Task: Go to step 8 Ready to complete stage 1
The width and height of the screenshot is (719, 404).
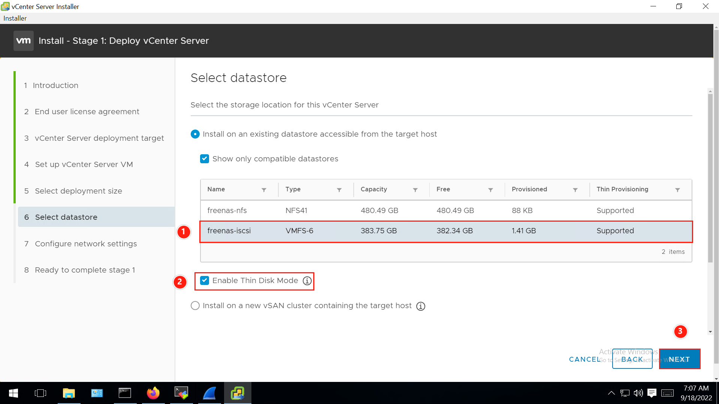Action: coord(80,270)
